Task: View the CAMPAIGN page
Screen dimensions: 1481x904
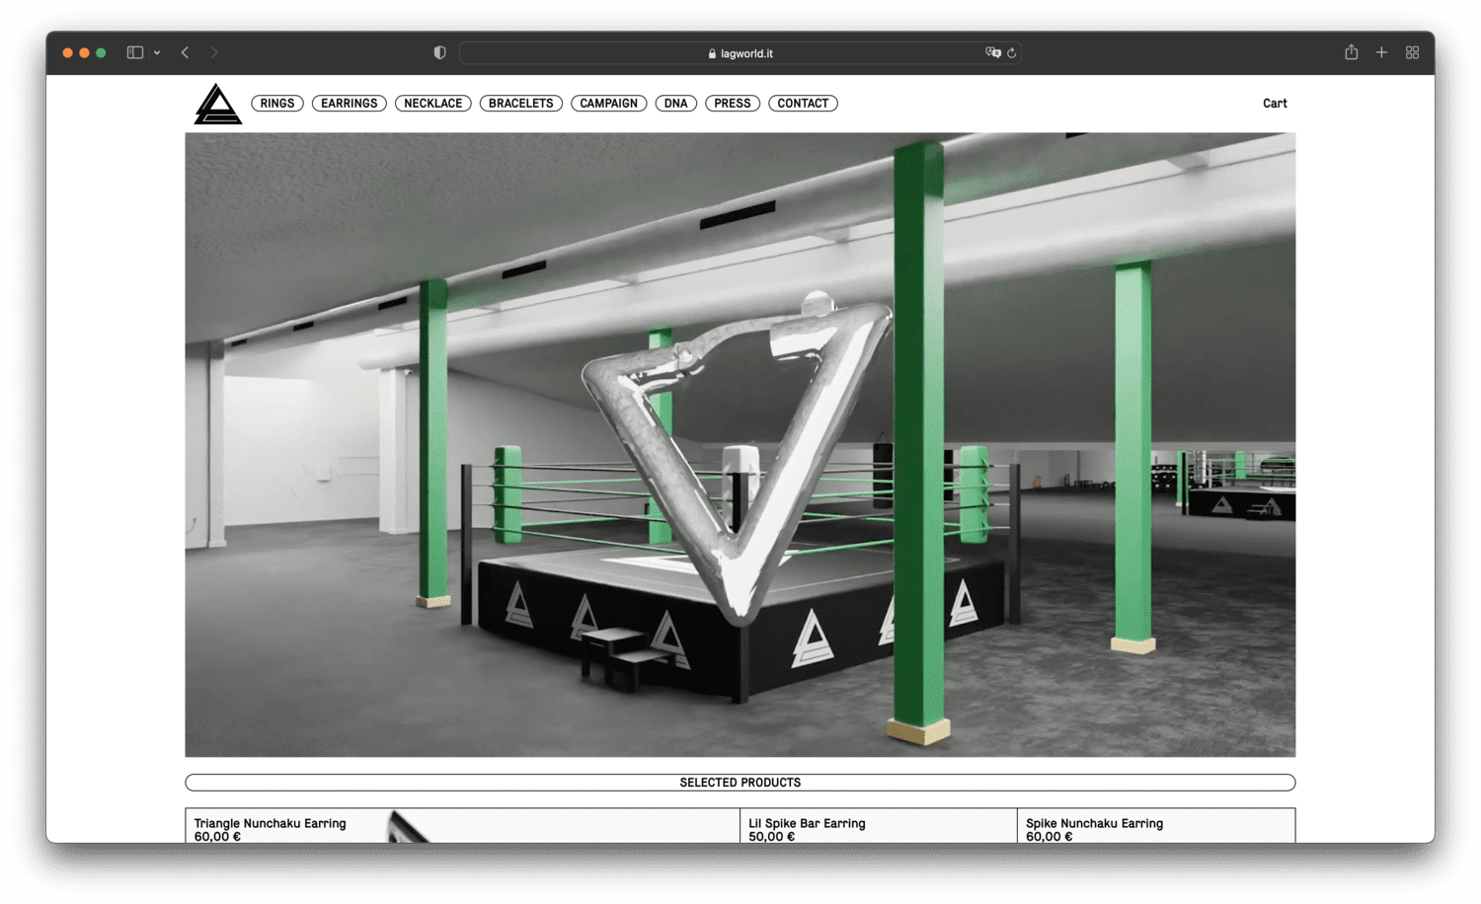Action: pos(608,104)
